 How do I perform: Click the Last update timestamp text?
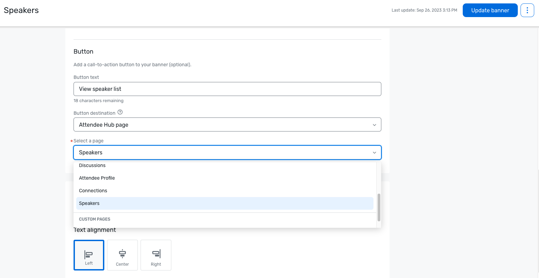pyautogui.click(x=424, y=10)
